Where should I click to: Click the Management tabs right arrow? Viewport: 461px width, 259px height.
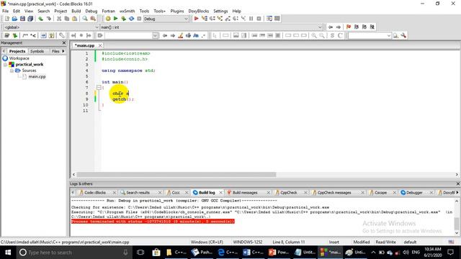point(63,51)
